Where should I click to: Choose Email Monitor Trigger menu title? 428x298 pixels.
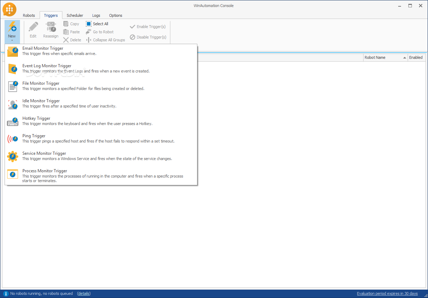pyautogui.click(x=43, y=48)
